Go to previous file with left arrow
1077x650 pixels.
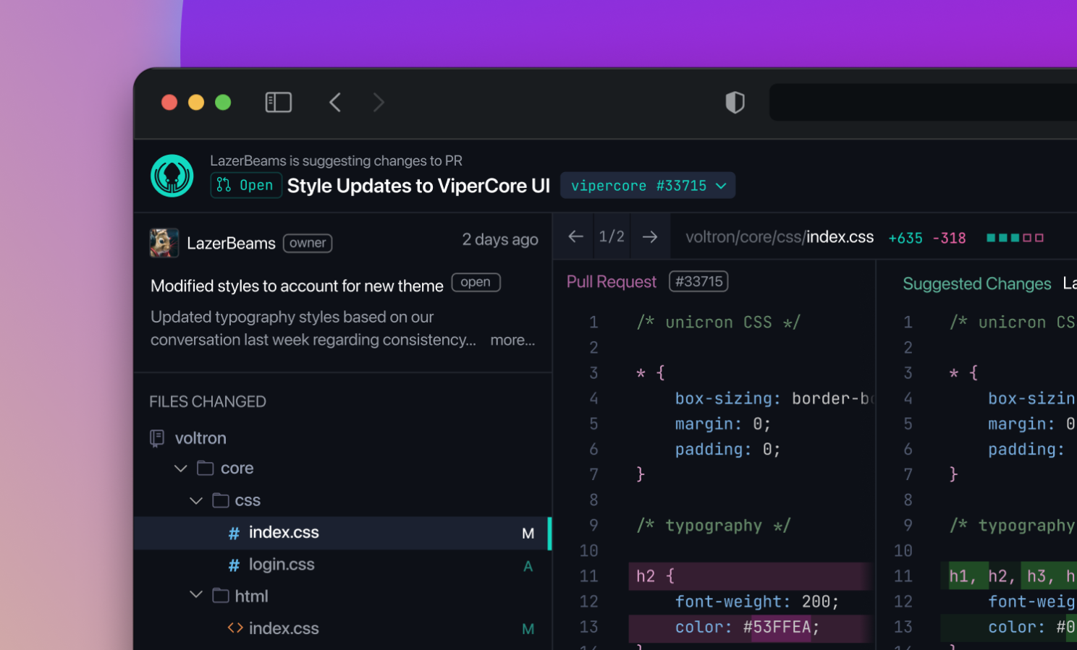coord(576,236)
